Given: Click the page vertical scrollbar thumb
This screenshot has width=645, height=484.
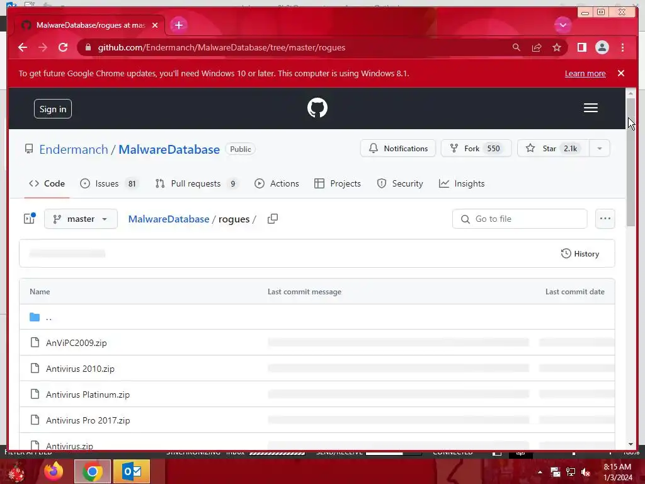Looking at the screenshot, I should click(631, 162).
